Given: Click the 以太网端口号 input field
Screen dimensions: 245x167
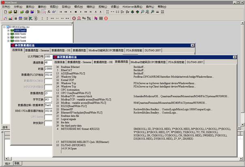Looking at the screenshot, I should pyautogui.click(x=48, y=57).
